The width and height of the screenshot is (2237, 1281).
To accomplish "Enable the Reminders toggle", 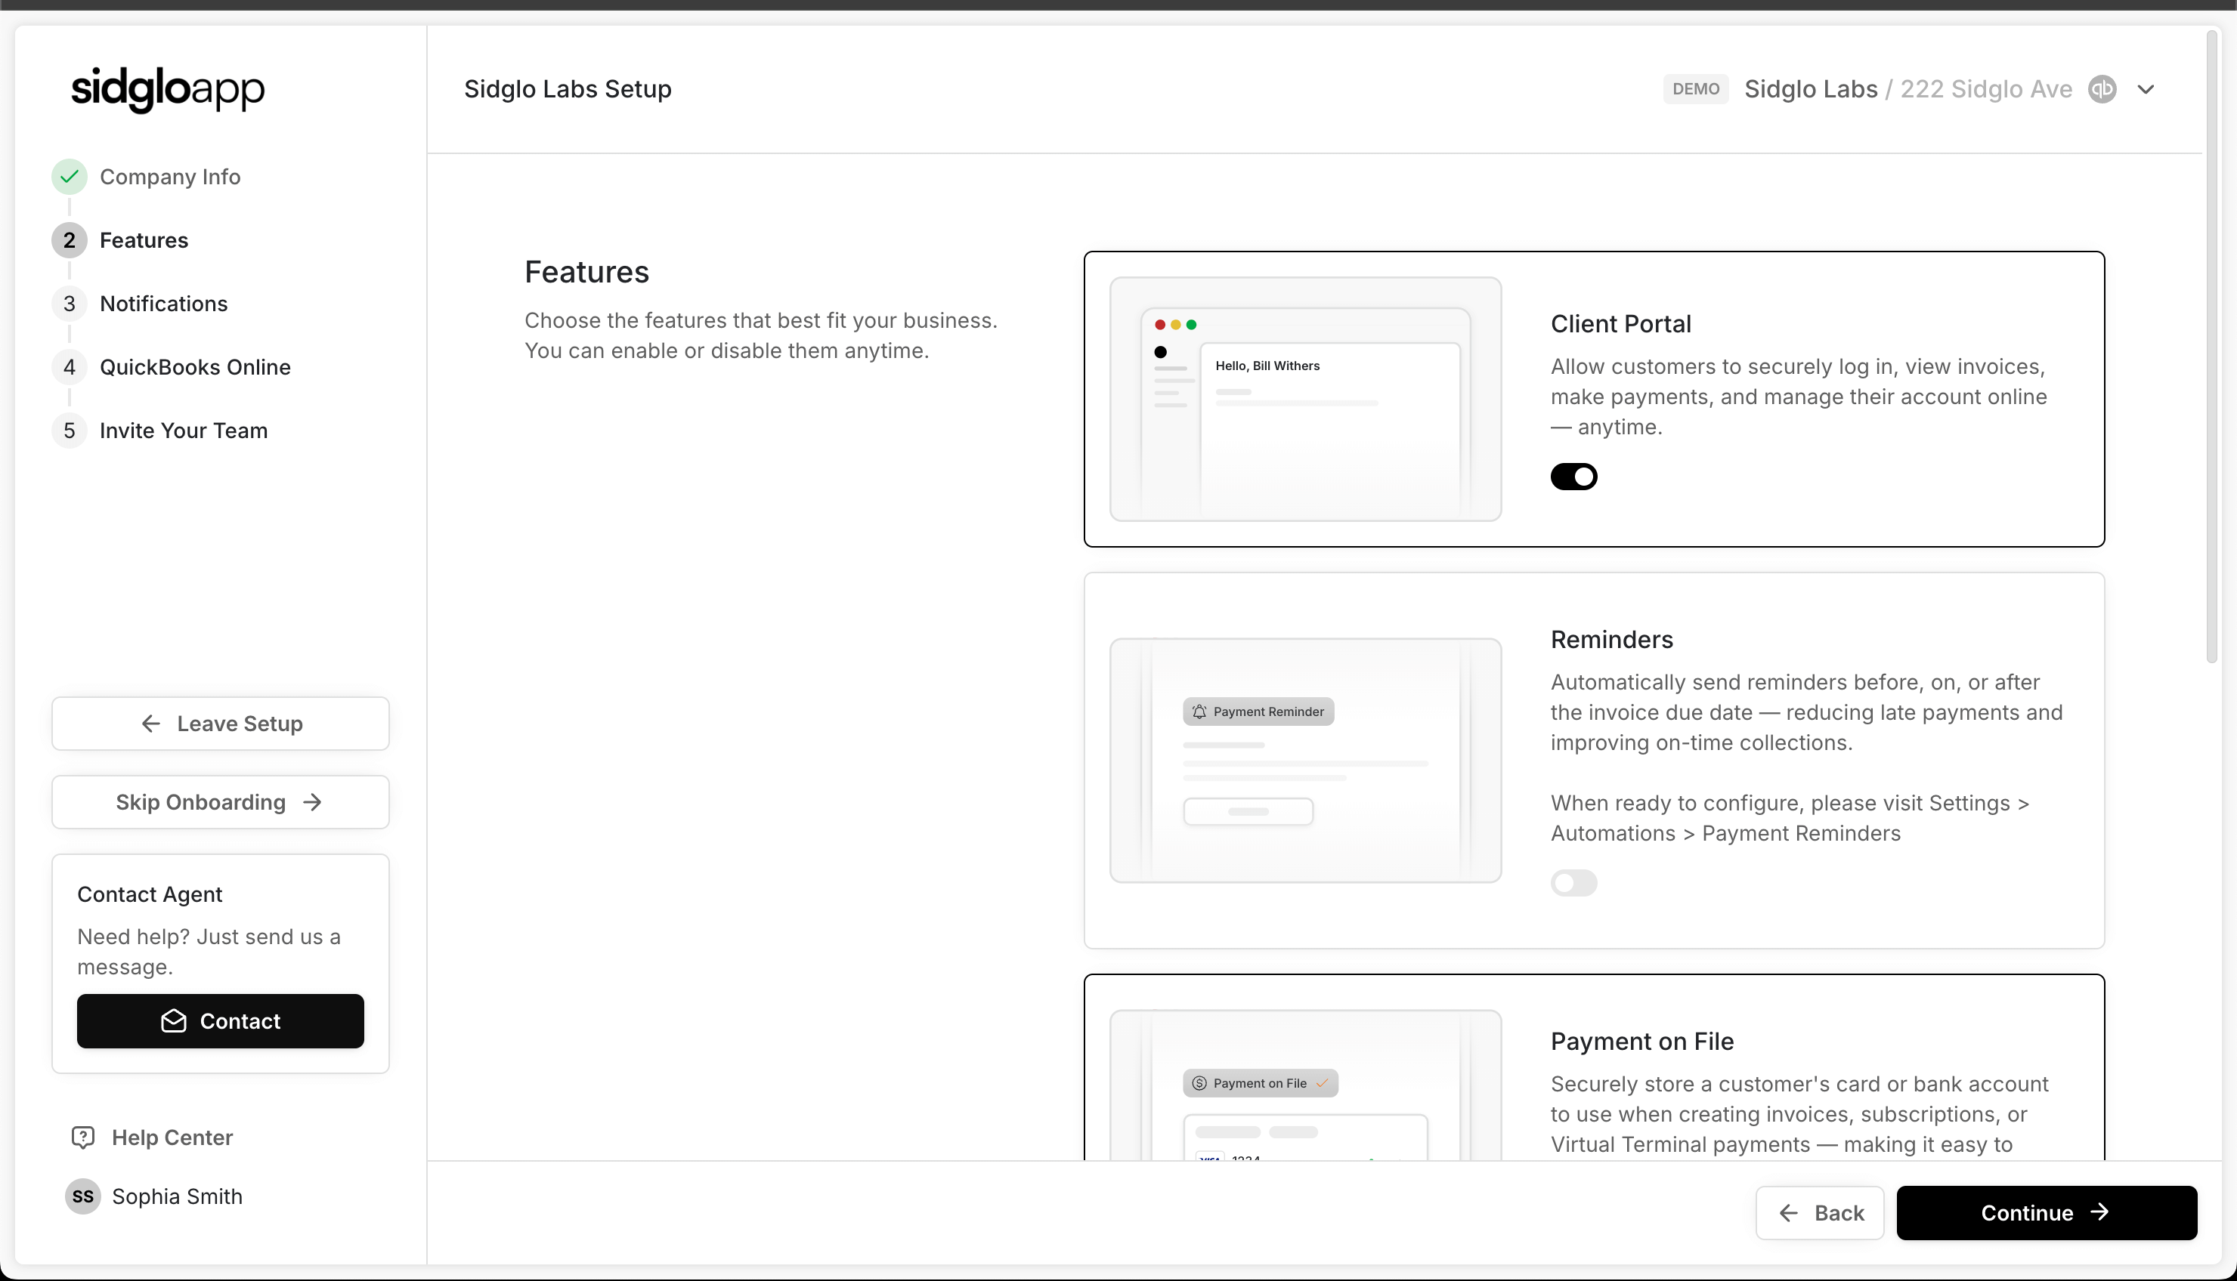I will [x=1573, y=882].
